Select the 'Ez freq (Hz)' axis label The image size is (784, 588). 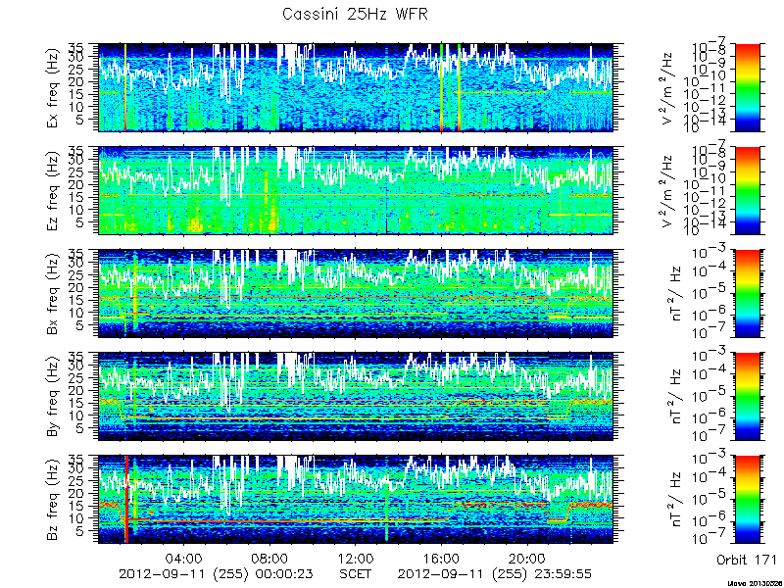54,190
